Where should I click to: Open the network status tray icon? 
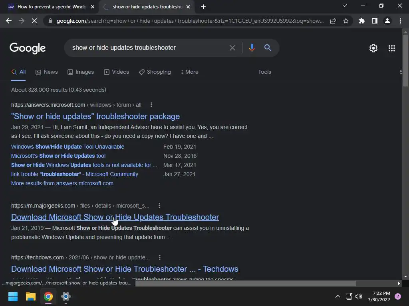[349, 296]
